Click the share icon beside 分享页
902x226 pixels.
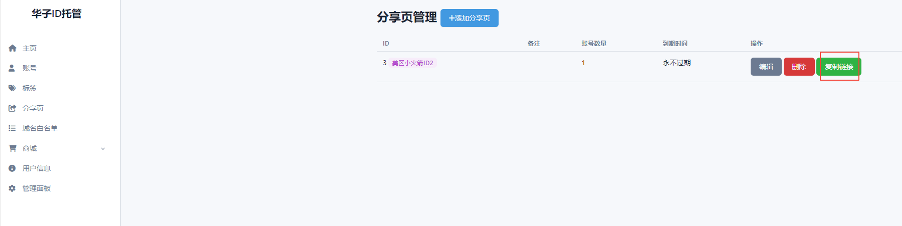[13, 108]
